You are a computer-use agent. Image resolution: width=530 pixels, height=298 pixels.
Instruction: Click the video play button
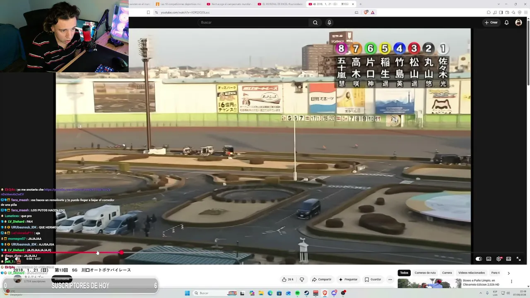[x=7, y=259]
